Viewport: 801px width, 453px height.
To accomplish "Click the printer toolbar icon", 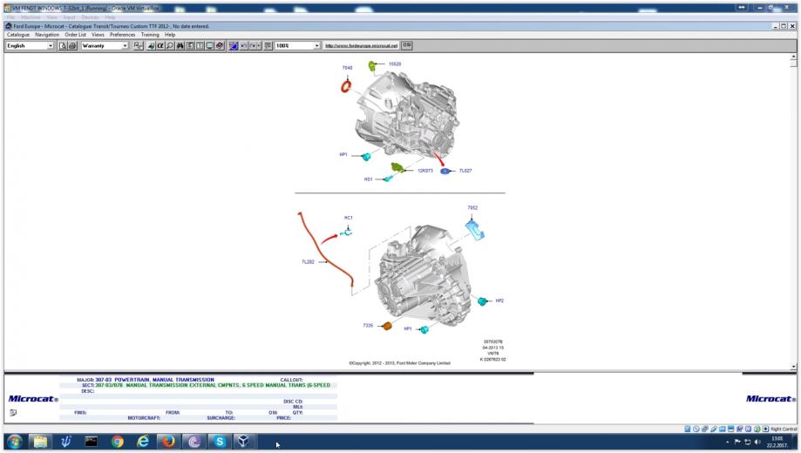I will point(72,45).
